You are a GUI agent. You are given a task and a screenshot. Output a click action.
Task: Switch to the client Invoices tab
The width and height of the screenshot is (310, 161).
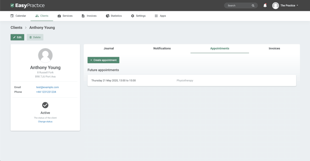[x=274, y=48]
